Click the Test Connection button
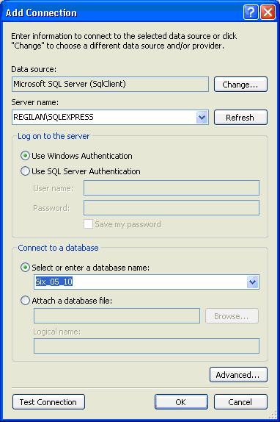Image resolution: width=280 pixels, height=422 pixels. (48, 402)
